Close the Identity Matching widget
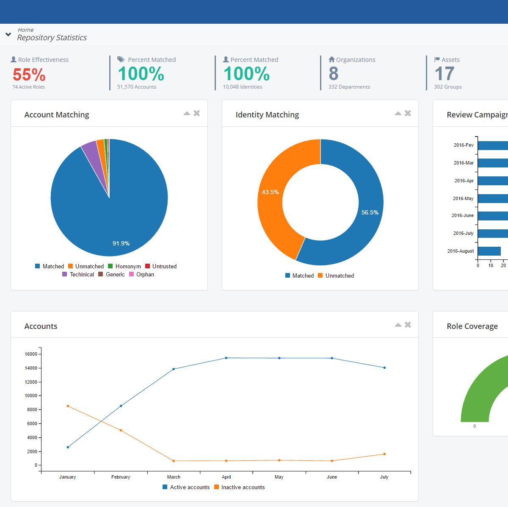 [x=407, y=113]
